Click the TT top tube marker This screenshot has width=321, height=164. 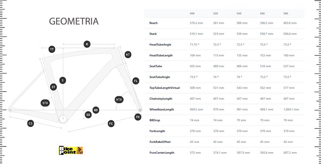click(x=52, y=49)
